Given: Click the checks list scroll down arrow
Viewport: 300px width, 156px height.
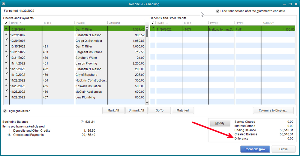Looking at the screenshot, I should point(147,103).
